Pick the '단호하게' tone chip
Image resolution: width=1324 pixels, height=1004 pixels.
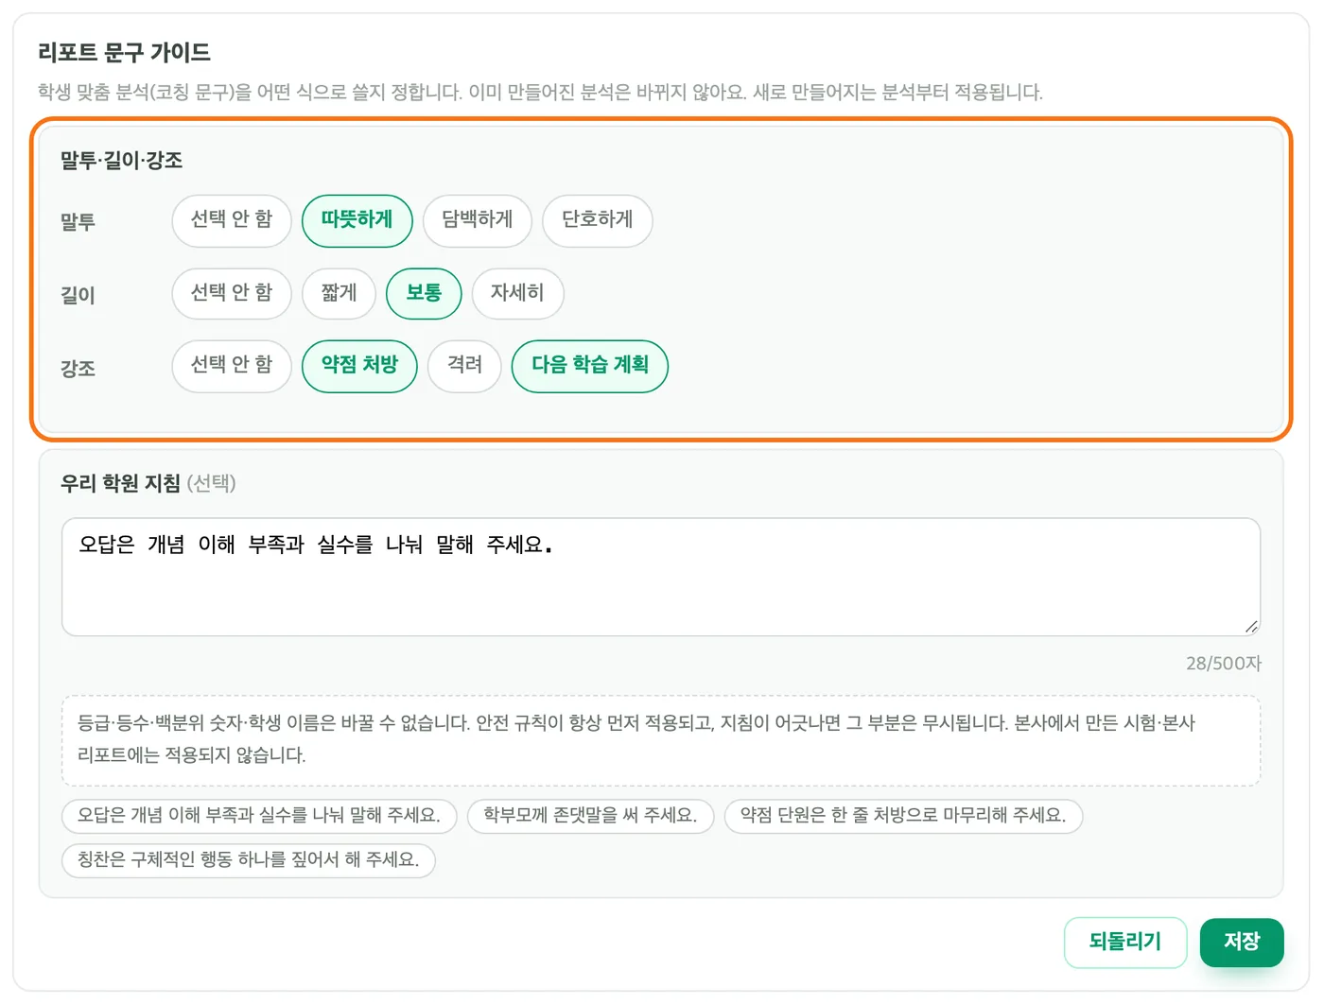[x=598, y=221]
